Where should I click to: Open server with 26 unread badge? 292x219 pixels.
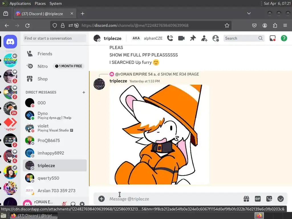click(10, 108)
